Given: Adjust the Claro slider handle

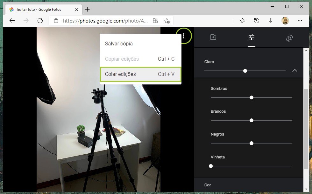Looking at the screenshot, I should coord(245,71).
